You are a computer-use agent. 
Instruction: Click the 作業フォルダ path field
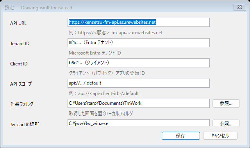139,103
